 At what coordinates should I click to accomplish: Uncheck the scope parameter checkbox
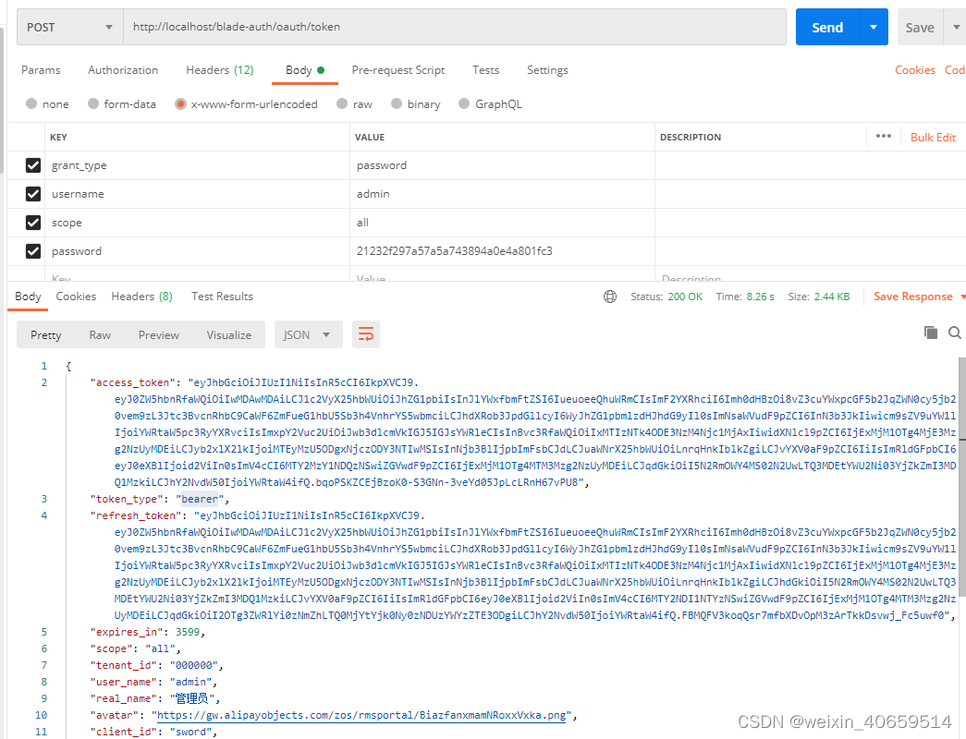tap(33, 223)
